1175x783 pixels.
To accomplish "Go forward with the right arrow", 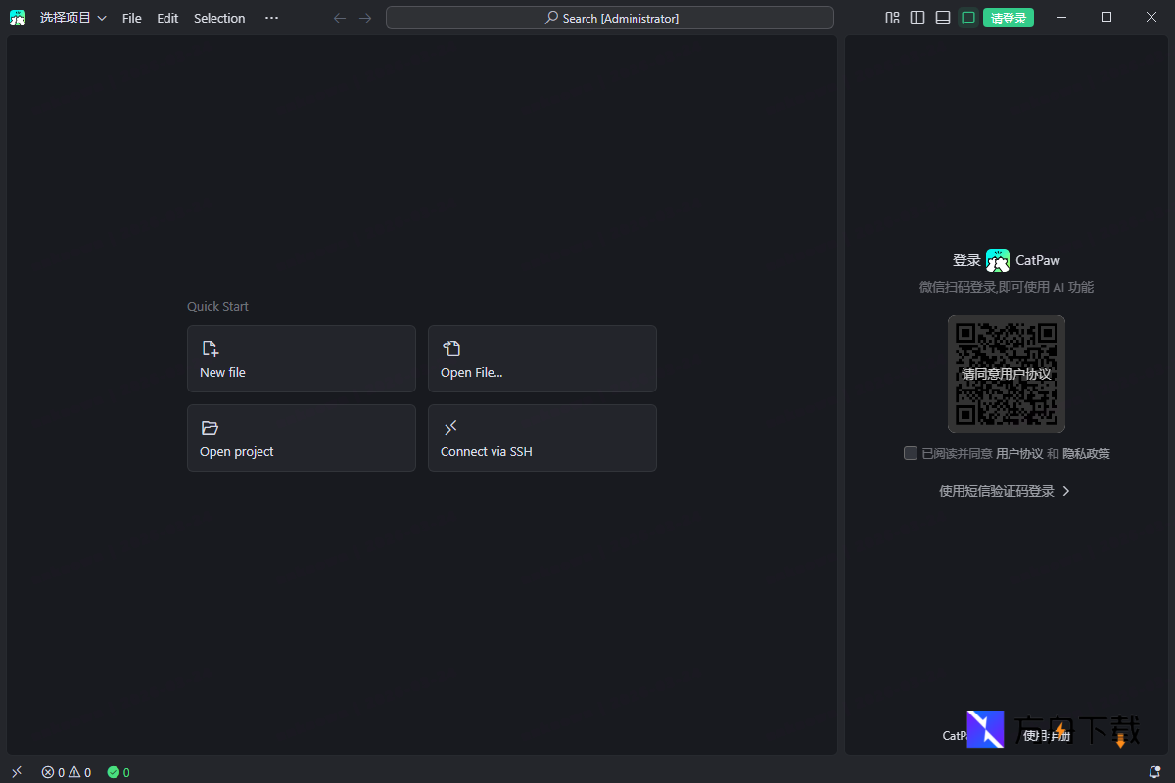I will pos(365,18).
